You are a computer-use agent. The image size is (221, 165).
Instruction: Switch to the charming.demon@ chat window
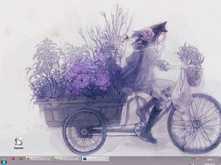67,159
